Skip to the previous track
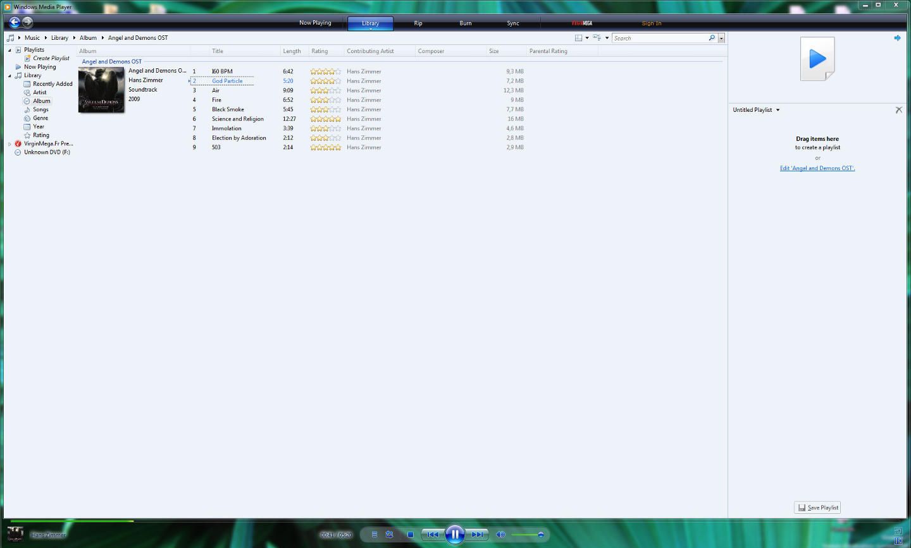Viewport: 911px width, 548px height. pyautogui.click(x=433, y=535)
